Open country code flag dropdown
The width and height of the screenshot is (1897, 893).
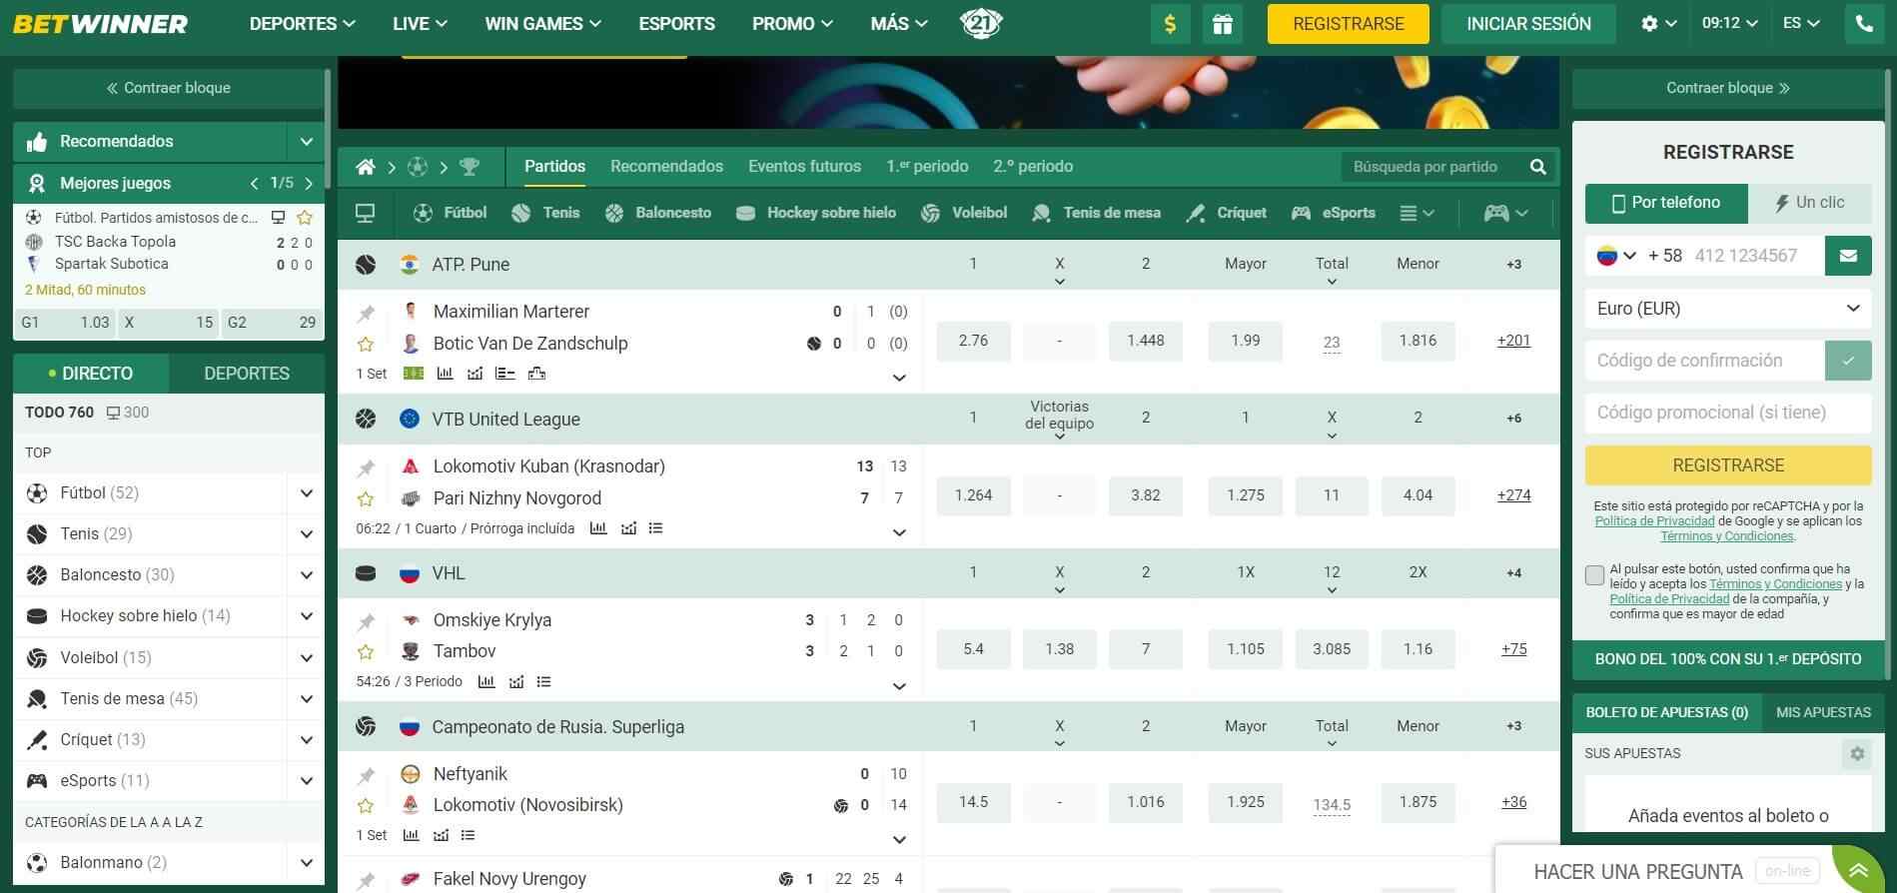coord(1615,256)
